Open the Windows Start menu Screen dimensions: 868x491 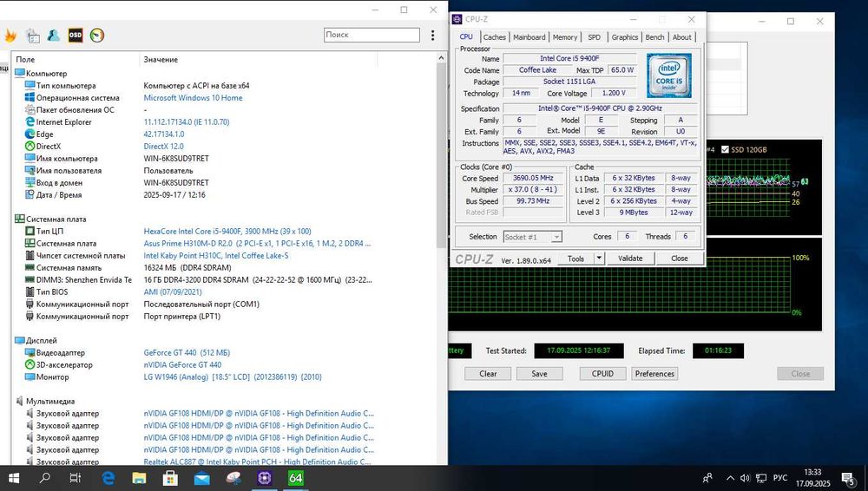pyautogui.click(x=14, y=478)
